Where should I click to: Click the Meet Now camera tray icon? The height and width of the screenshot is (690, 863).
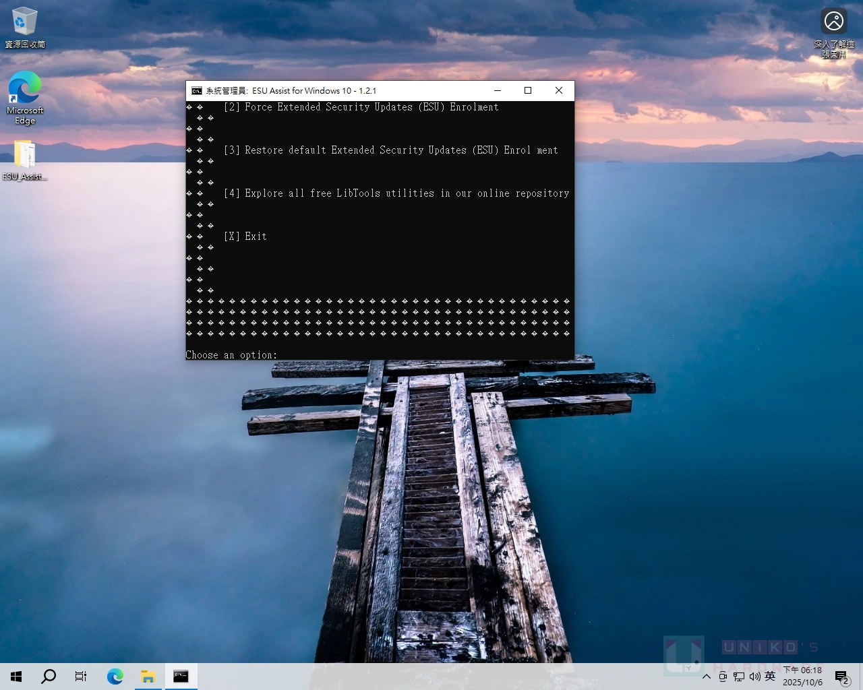(723, 677)
